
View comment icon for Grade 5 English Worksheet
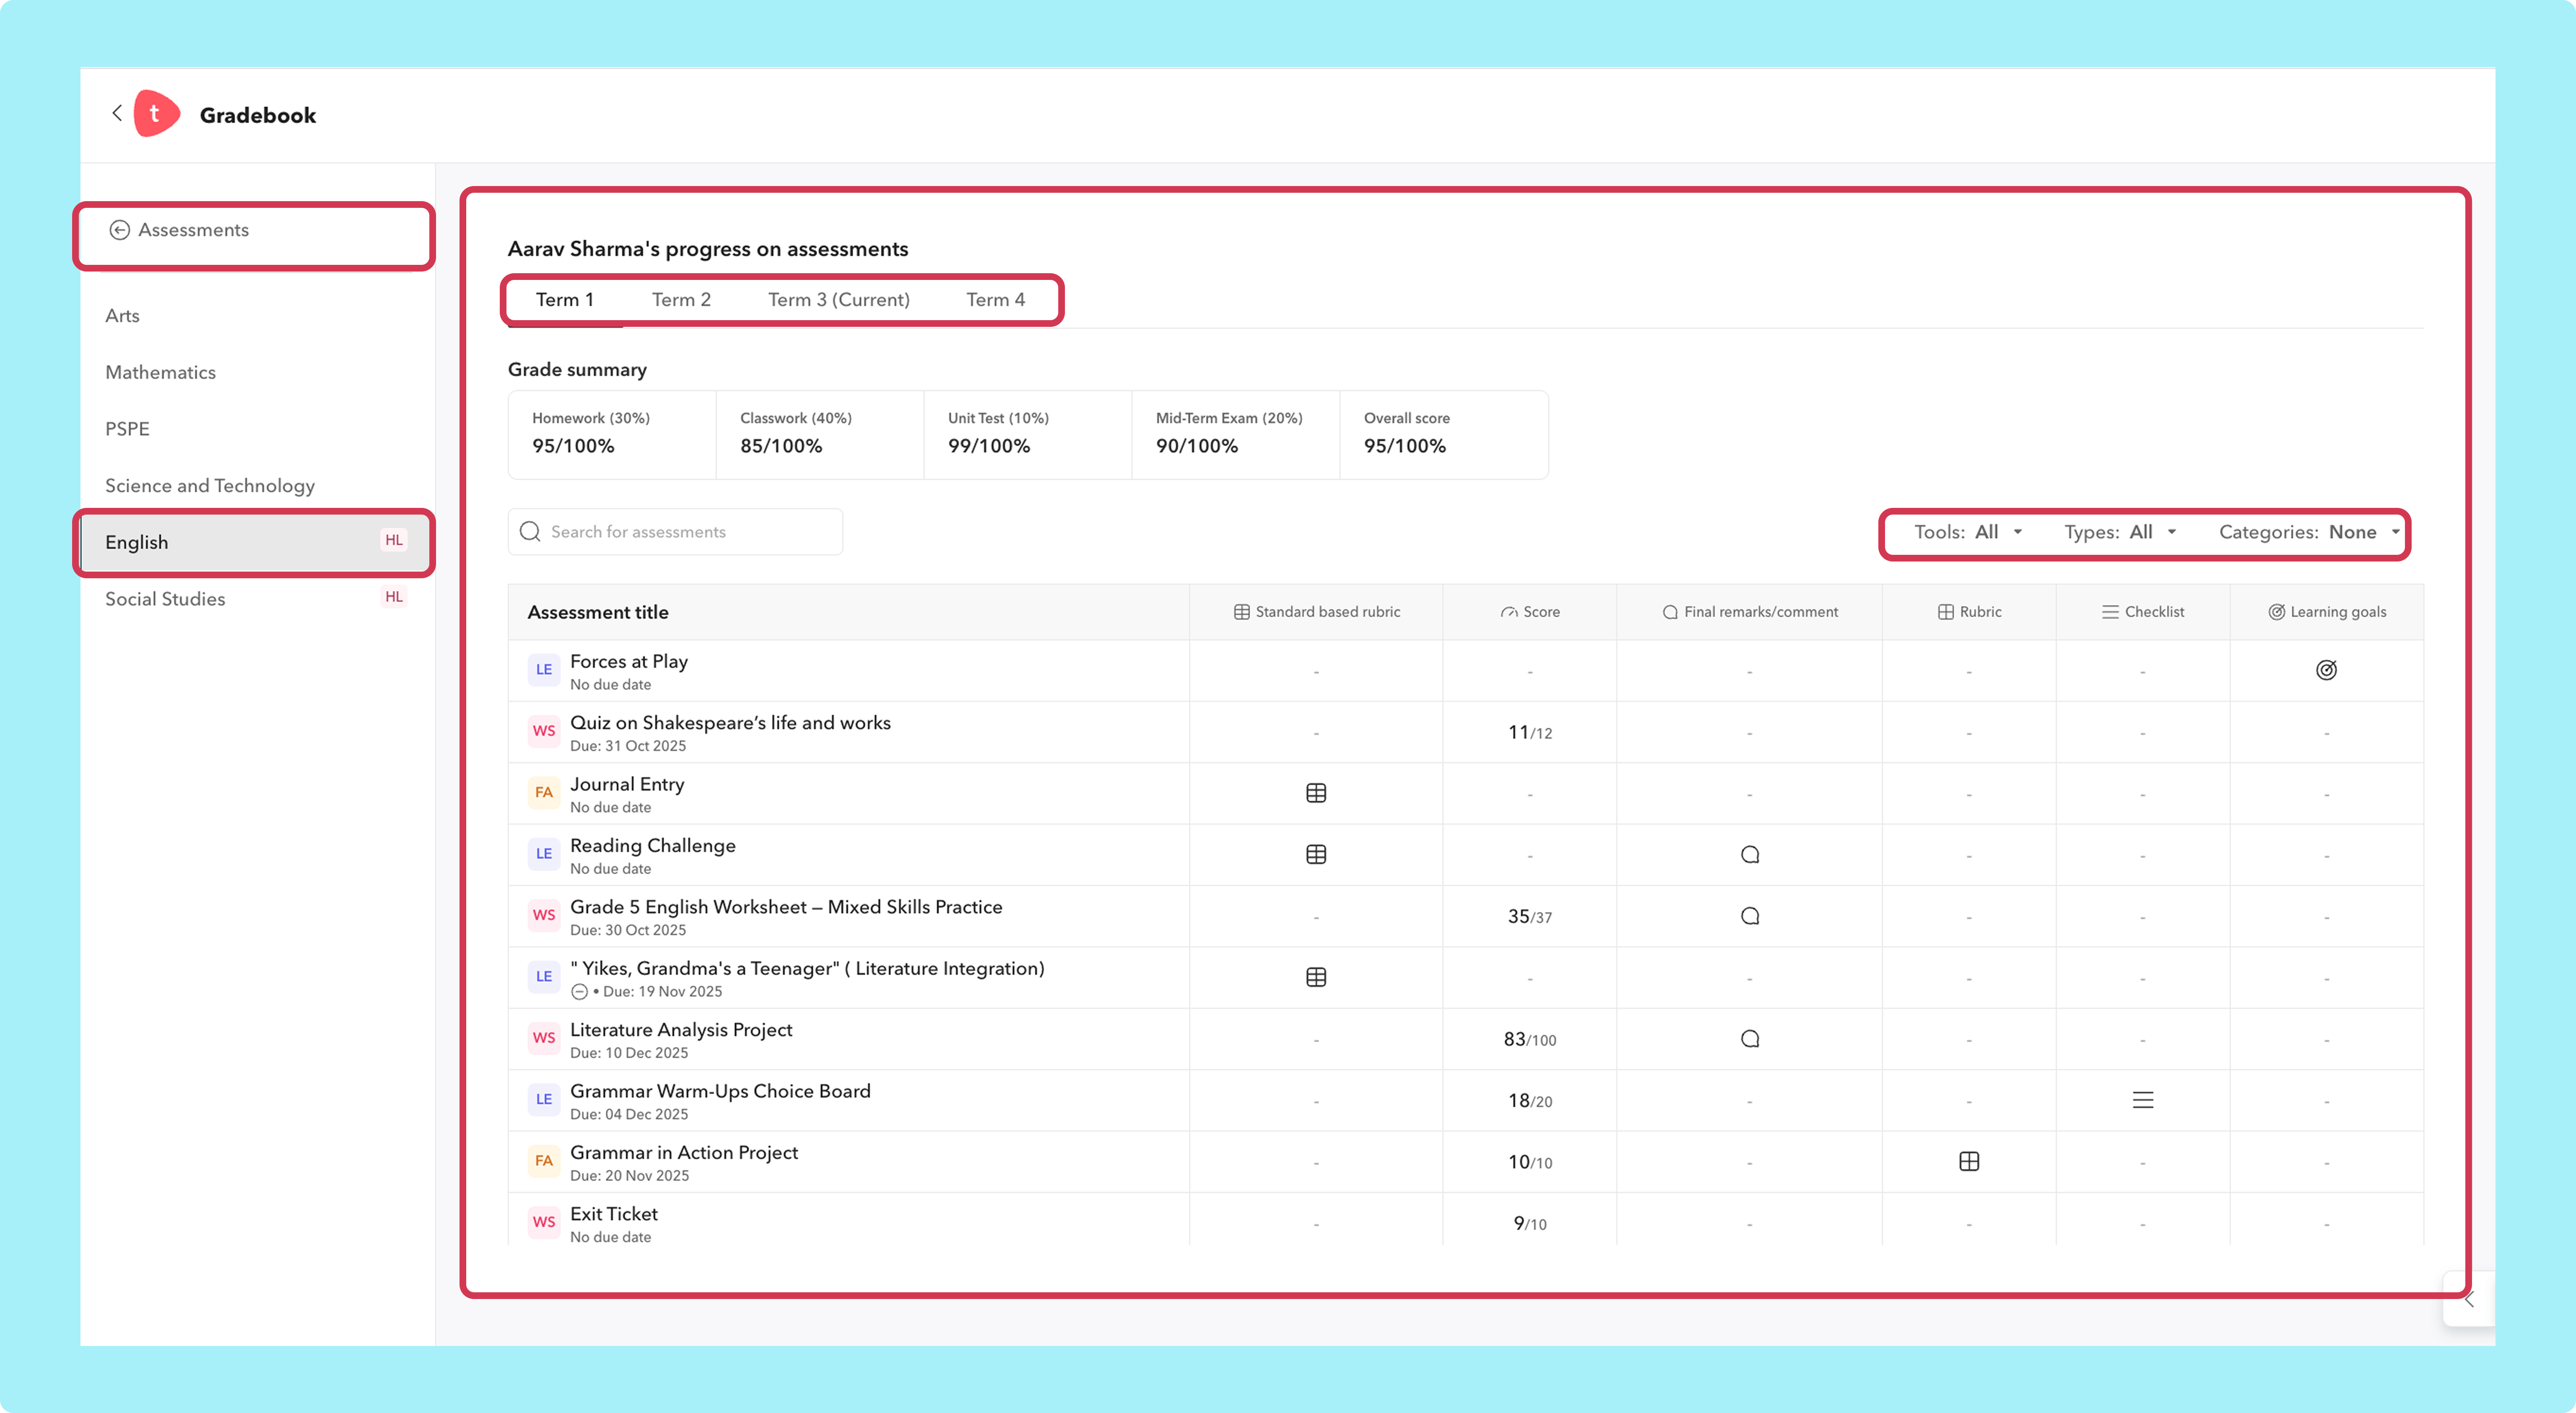(x=1750, y=916)
